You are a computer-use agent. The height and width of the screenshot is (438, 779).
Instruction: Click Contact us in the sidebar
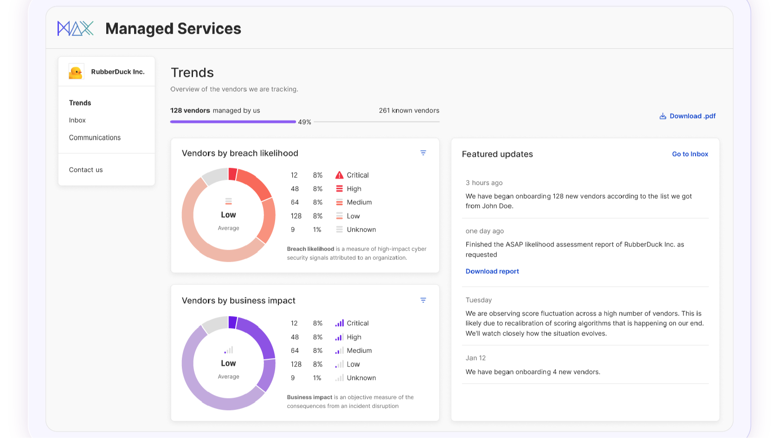[86, 170]
